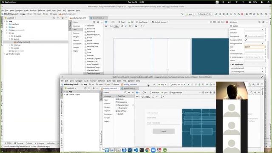This screenshot has width=272, height=153.
Task: Zoom in with plus icon beside 17%
Action: click(x=211, y=93)
